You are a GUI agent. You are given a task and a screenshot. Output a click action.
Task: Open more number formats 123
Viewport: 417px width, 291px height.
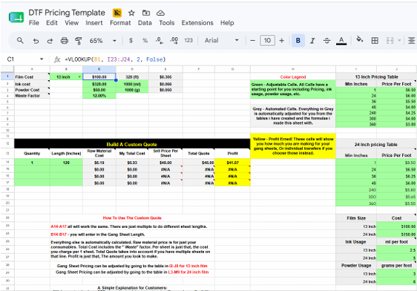188,40
